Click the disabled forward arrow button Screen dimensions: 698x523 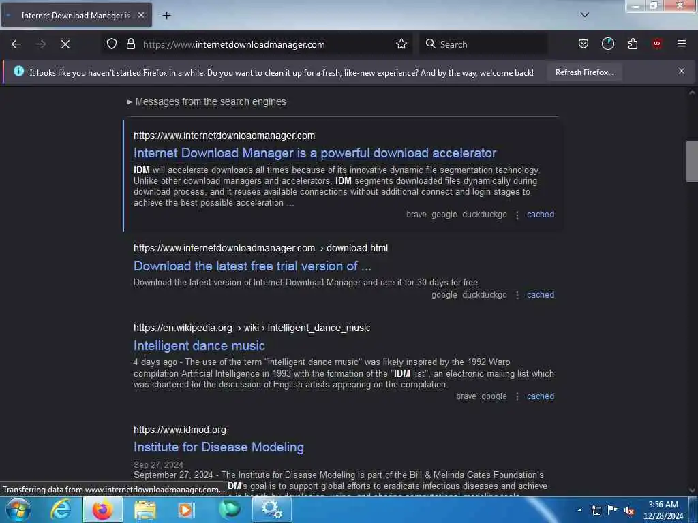41,44
